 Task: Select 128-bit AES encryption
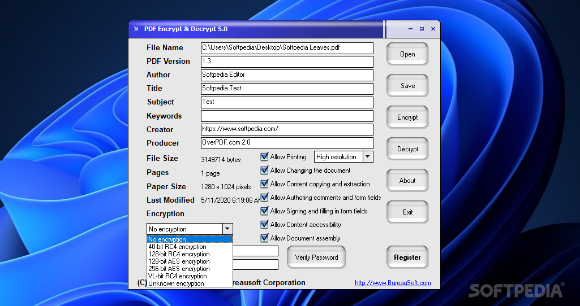click(190, 261)
